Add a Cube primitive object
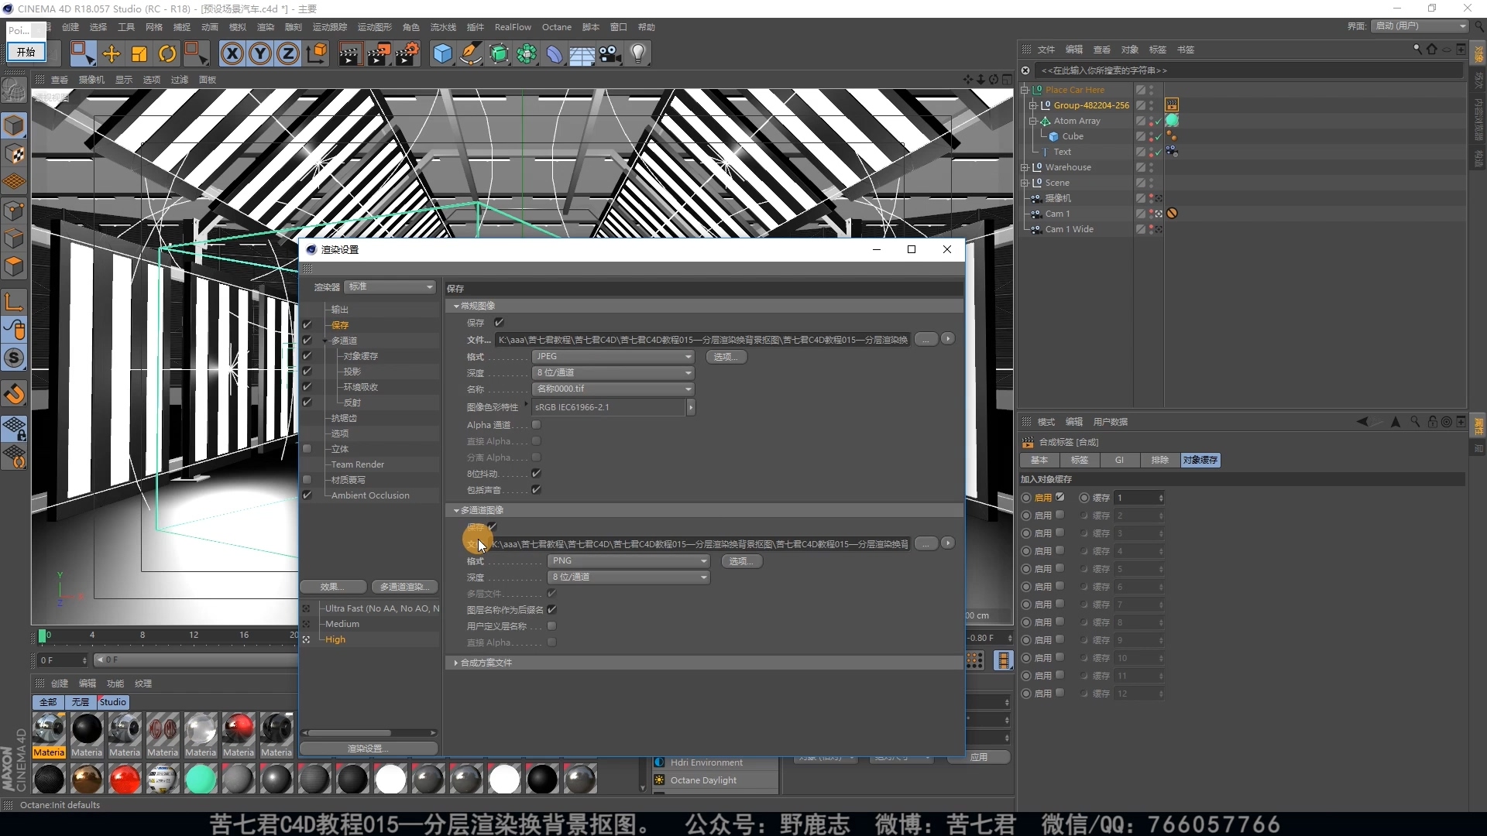The width and height of the screenshot is (1487, 836). click(x=442, y=53)
